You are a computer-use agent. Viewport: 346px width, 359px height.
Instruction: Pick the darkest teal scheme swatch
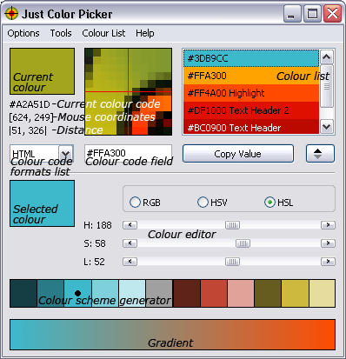pos(23,293)
